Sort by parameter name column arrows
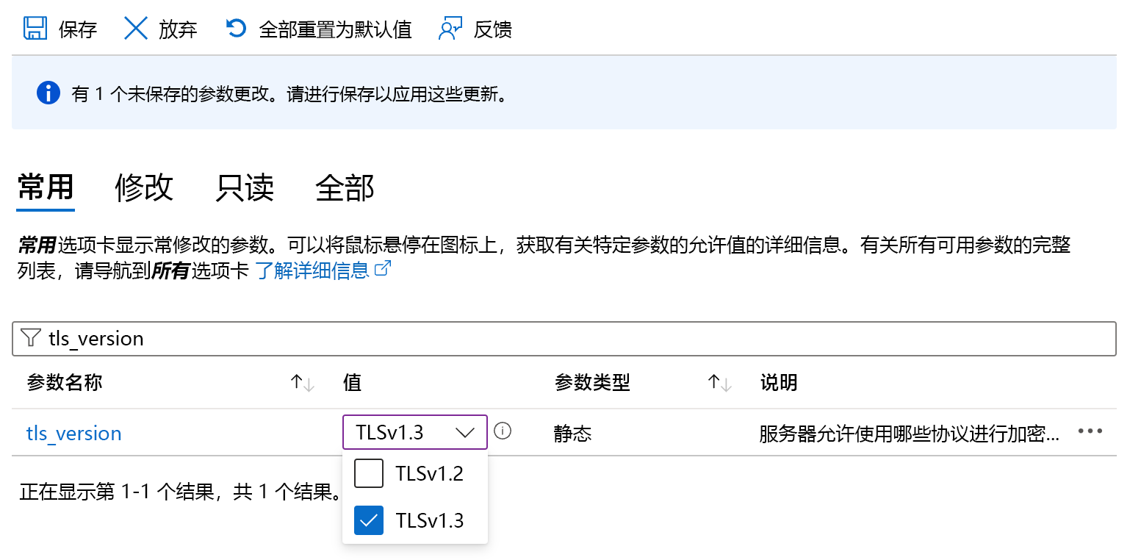This screenshot has width=1130, height=560. (302, 383)
